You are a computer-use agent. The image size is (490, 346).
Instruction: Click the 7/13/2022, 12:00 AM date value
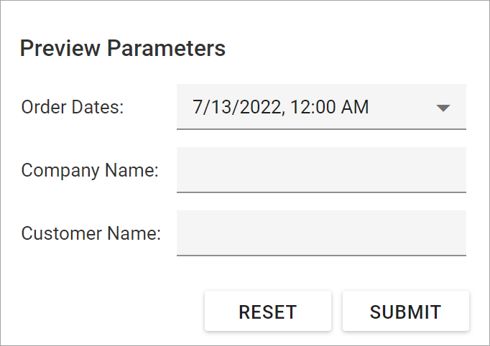281,108
